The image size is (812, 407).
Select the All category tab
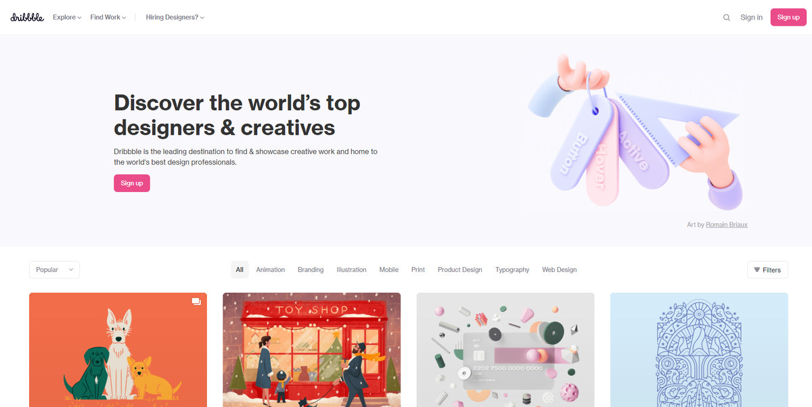pyautogui.click(x=240, y=270)
